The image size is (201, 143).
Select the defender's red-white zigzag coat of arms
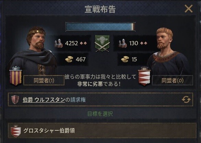pyautogui.click(x=144, y=76)
